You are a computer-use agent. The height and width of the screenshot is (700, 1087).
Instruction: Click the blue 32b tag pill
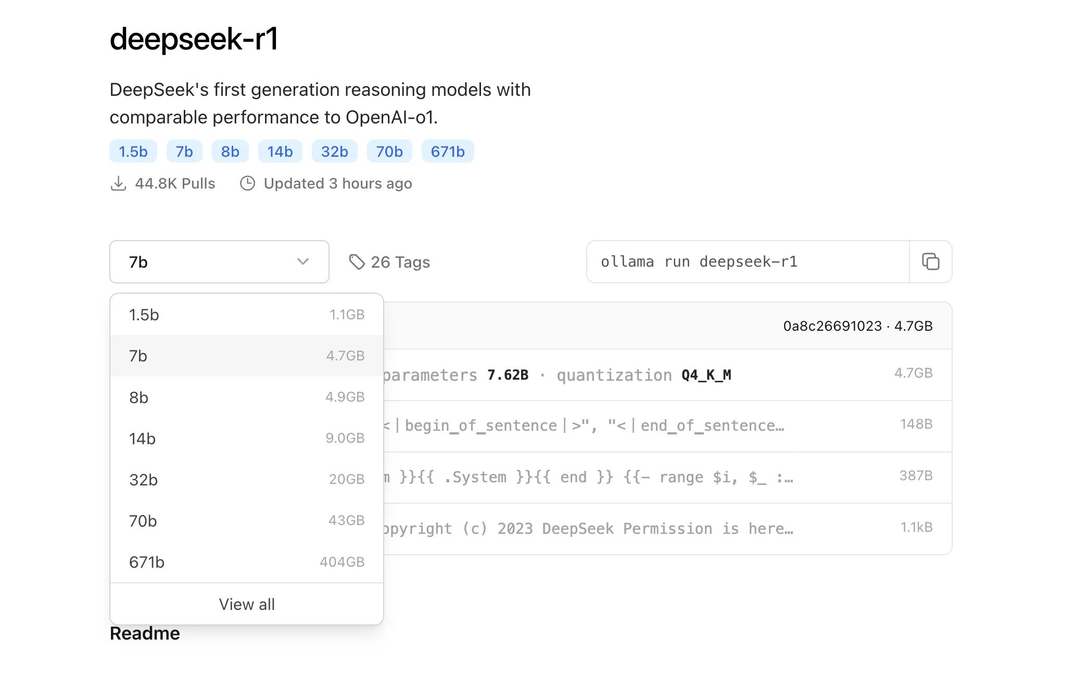tap(334, 152)
